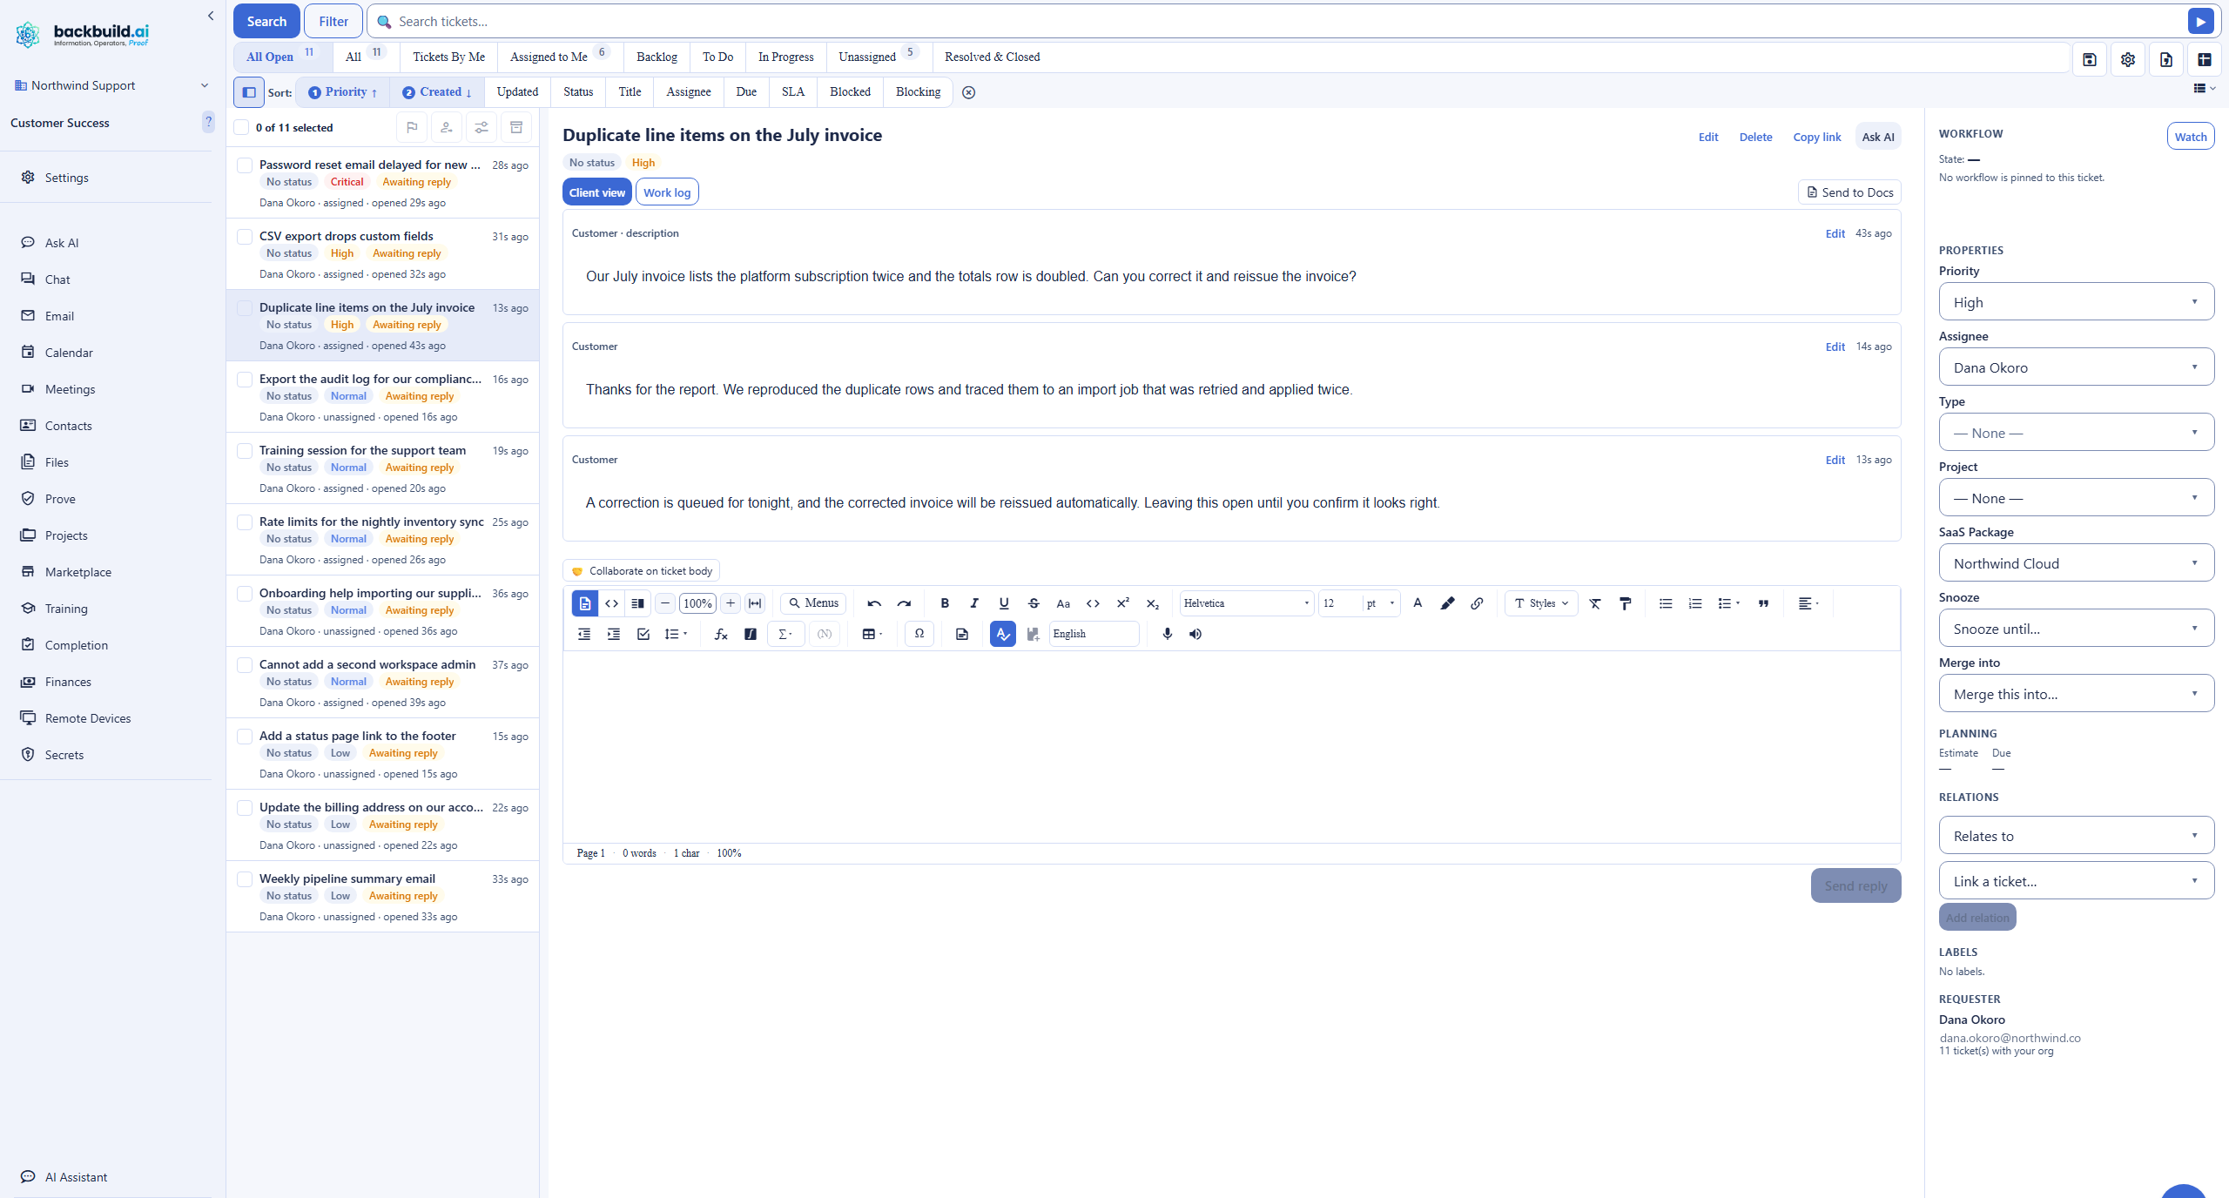Toggle the spellcheck icon in editor
Viewport: 2229px width, 1198px height.
[1003, 634]
